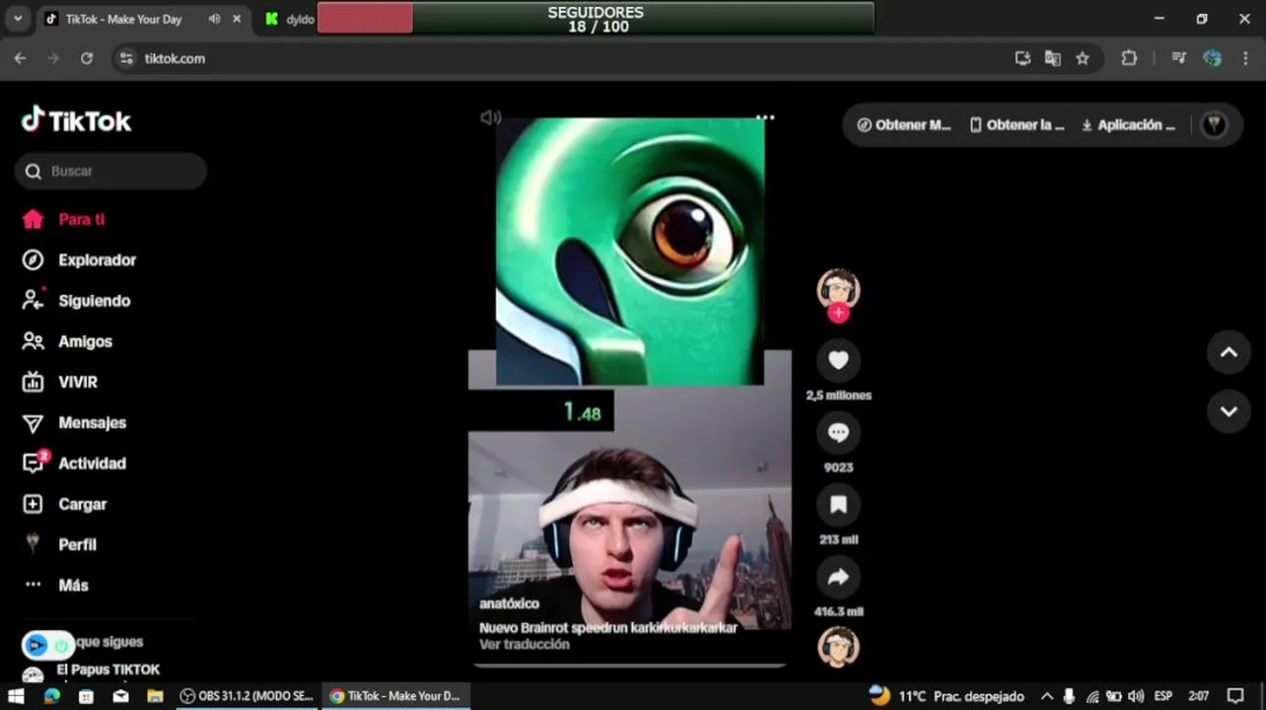Click the browser back arrow

[20, 58]
